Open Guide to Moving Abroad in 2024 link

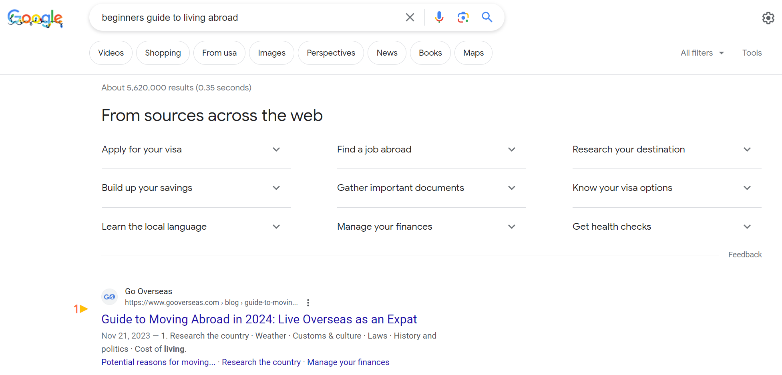click(259, 319)
